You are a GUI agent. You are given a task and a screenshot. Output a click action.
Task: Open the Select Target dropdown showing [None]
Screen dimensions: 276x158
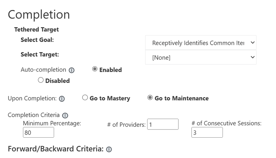pos(201,57)
